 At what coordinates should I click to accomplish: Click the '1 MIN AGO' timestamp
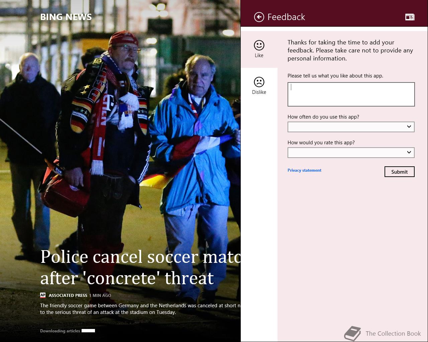click(100, 296)
